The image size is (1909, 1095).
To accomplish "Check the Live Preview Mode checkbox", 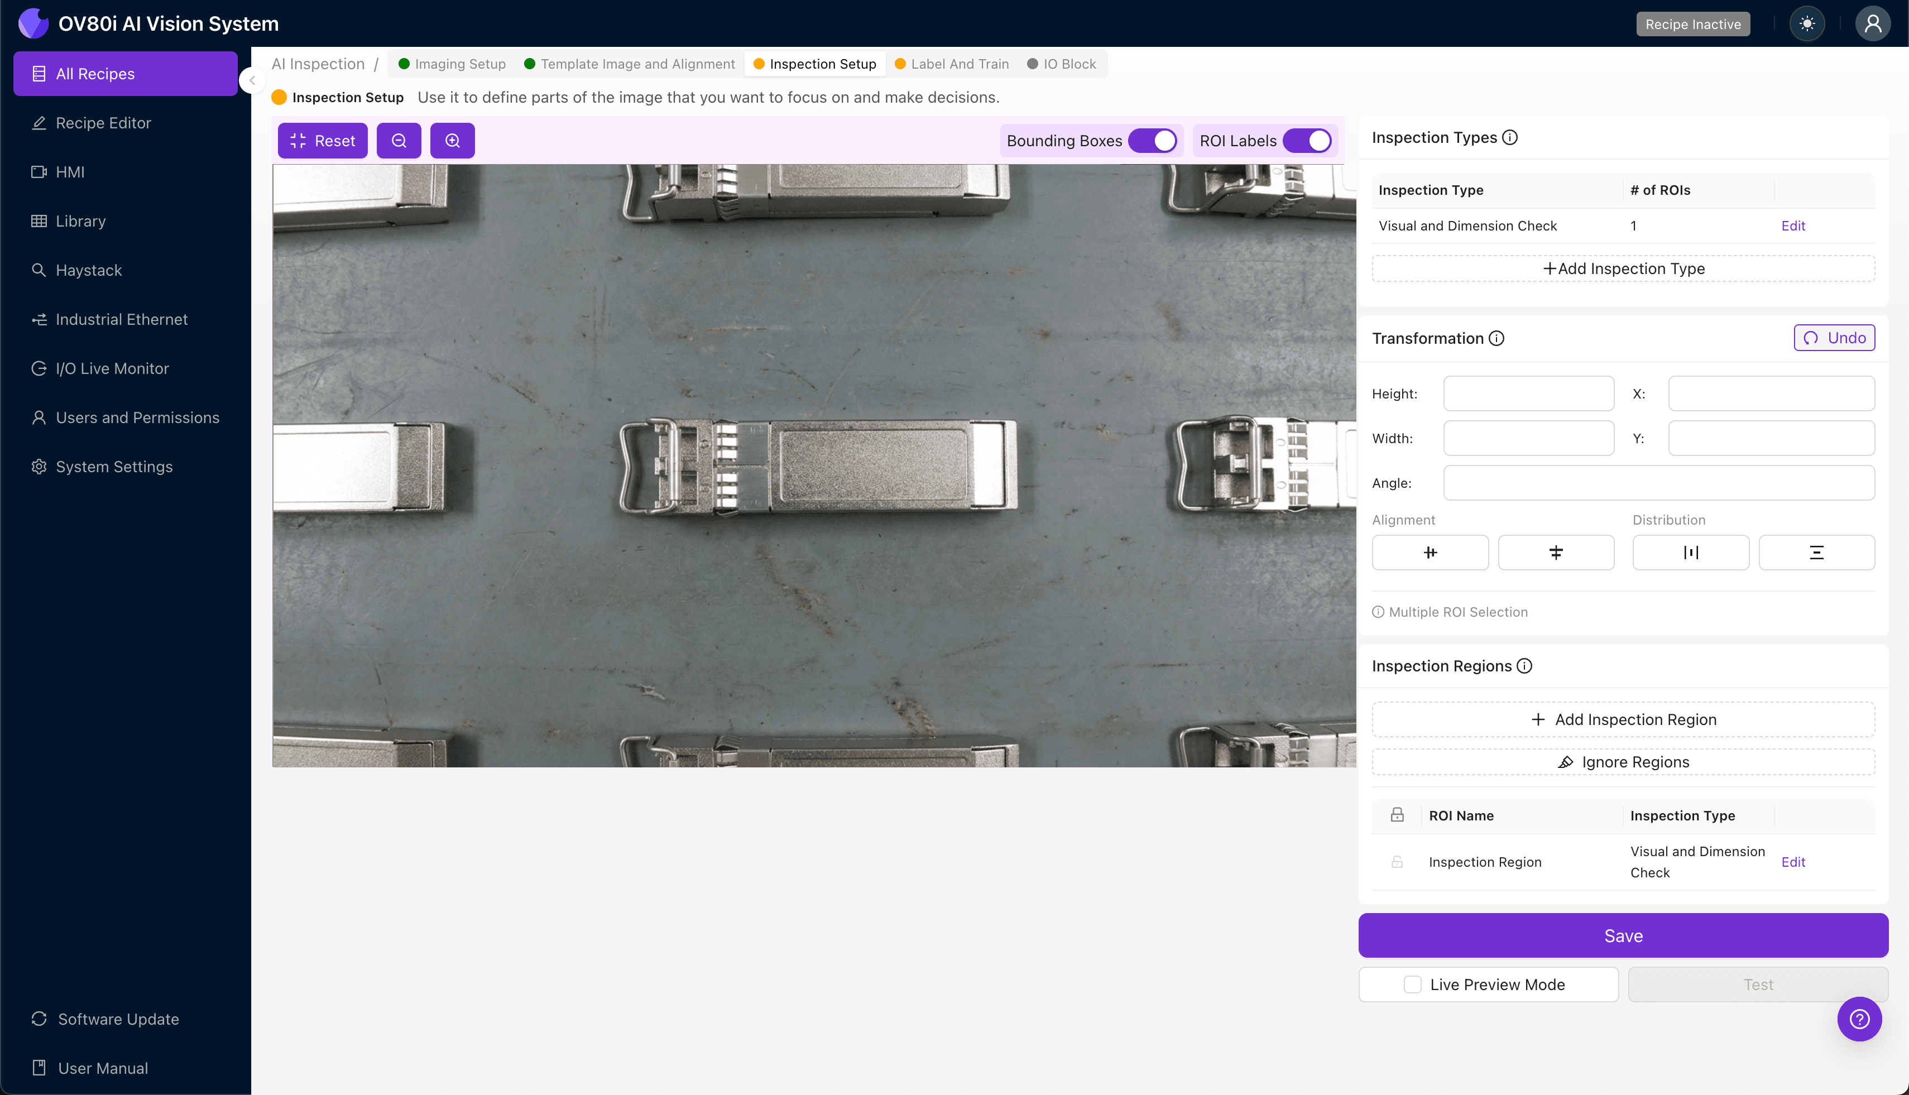I will [1413, 984].
